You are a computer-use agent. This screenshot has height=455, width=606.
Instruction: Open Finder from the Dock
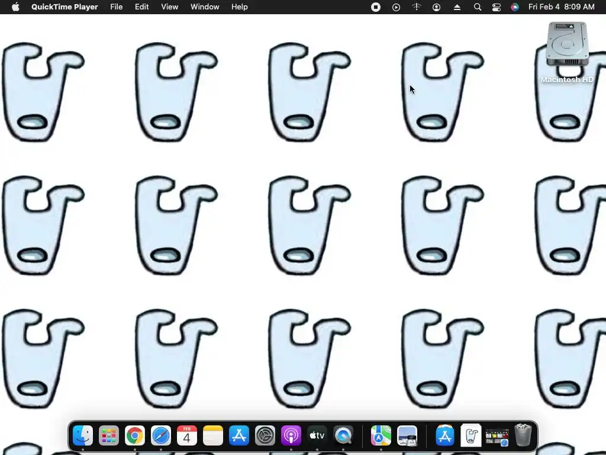coord(83,435)
